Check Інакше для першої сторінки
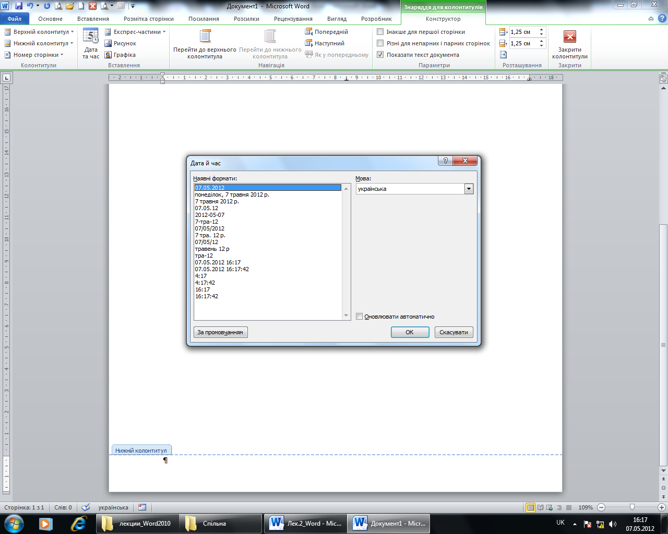The image size is (668, 534). tap(380, 32)
